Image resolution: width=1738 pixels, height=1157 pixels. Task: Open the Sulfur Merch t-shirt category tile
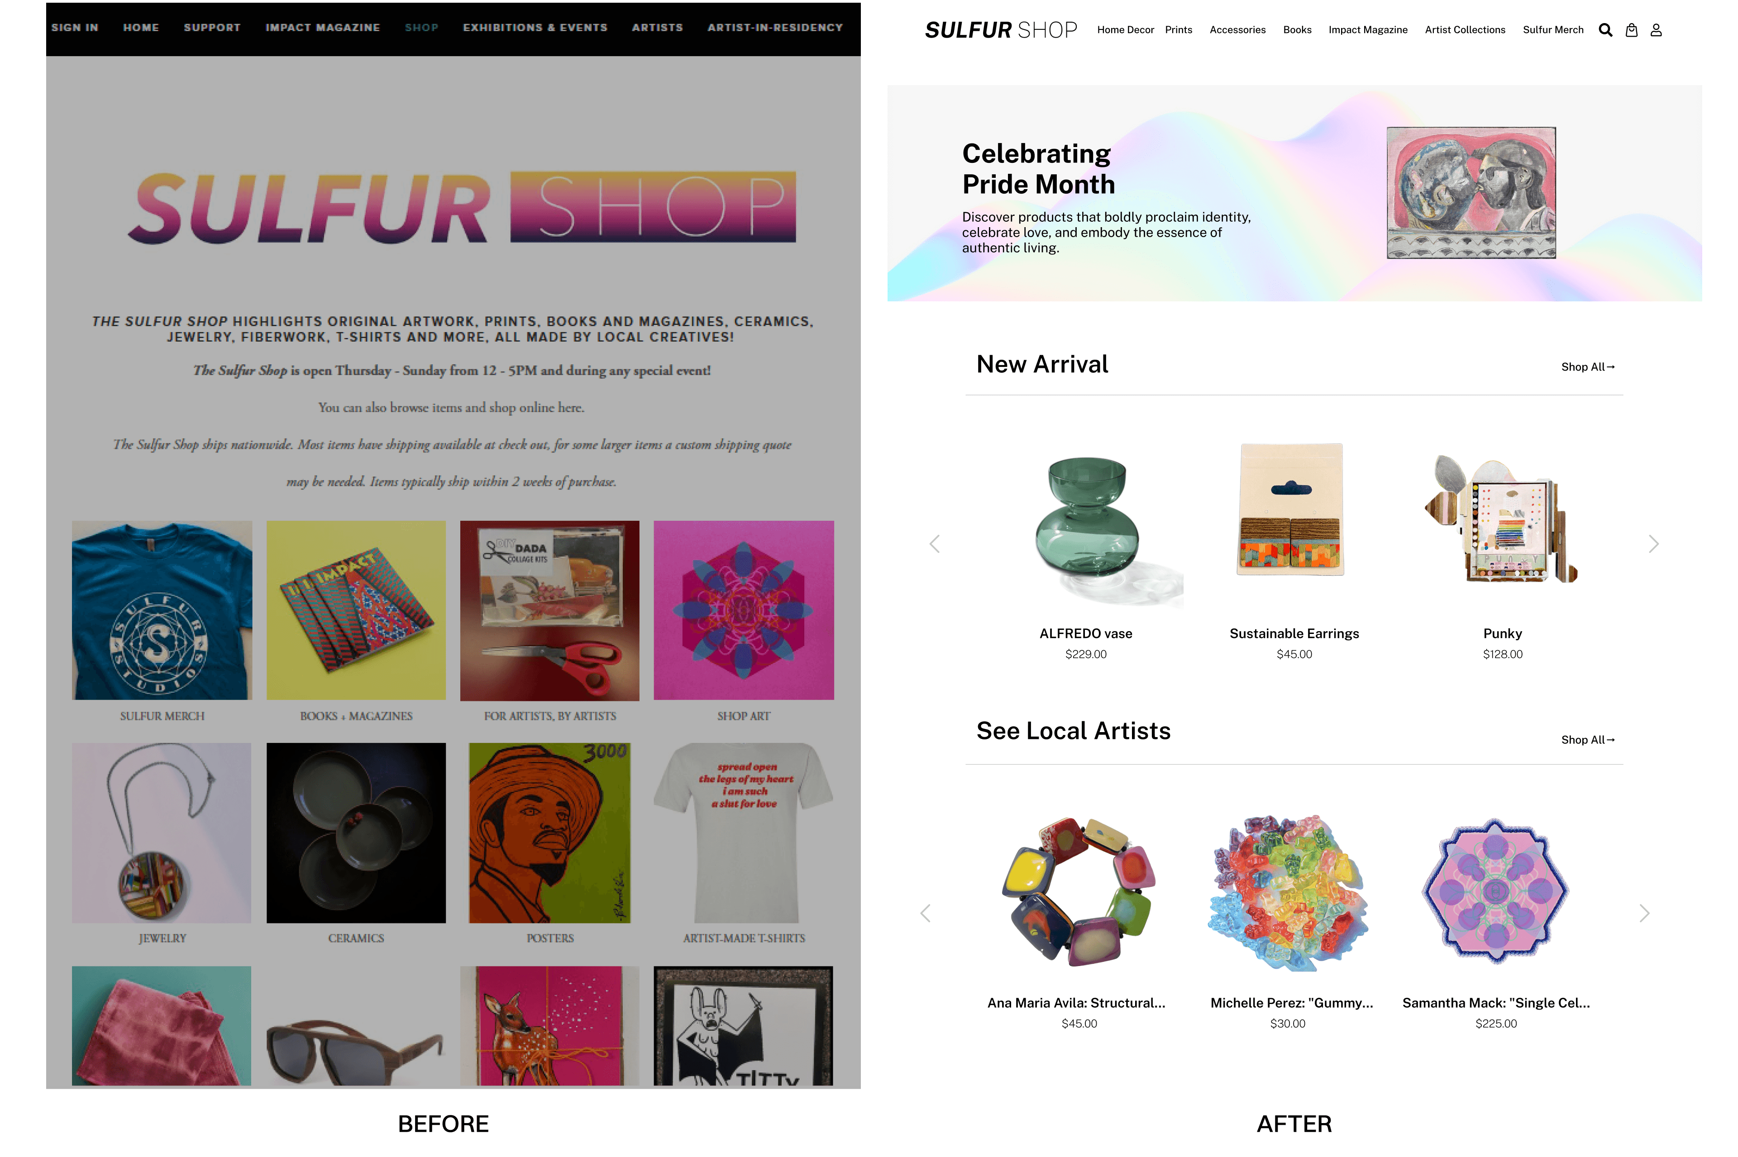point(162,610)
